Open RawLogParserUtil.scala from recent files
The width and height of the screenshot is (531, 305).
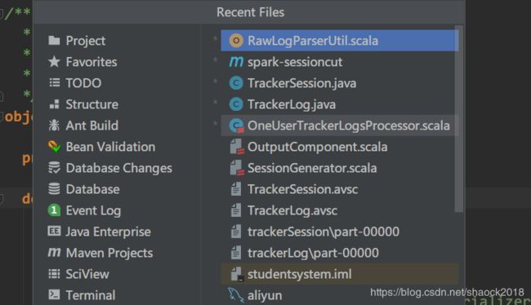(340, 41)
